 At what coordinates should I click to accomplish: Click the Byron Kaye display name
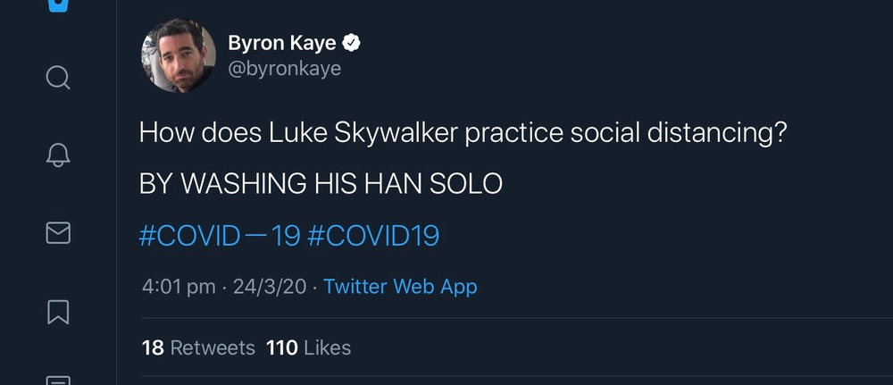click(283, 42)
